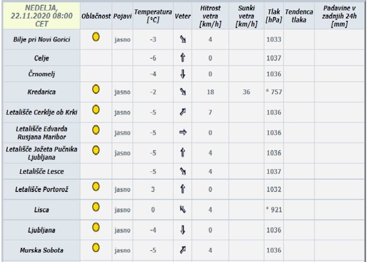Click pressure 1037 in Letališče Lesce row
Viewport: 367px width, 262px height.
click(274, 171)
